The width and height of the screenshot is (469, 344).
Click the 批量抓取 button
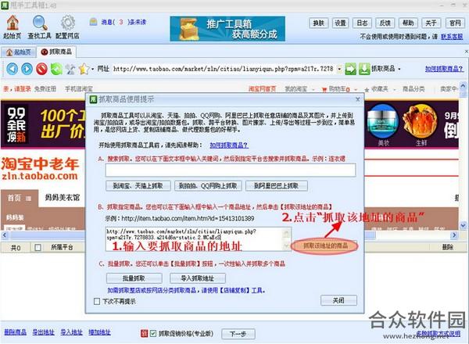134,278
